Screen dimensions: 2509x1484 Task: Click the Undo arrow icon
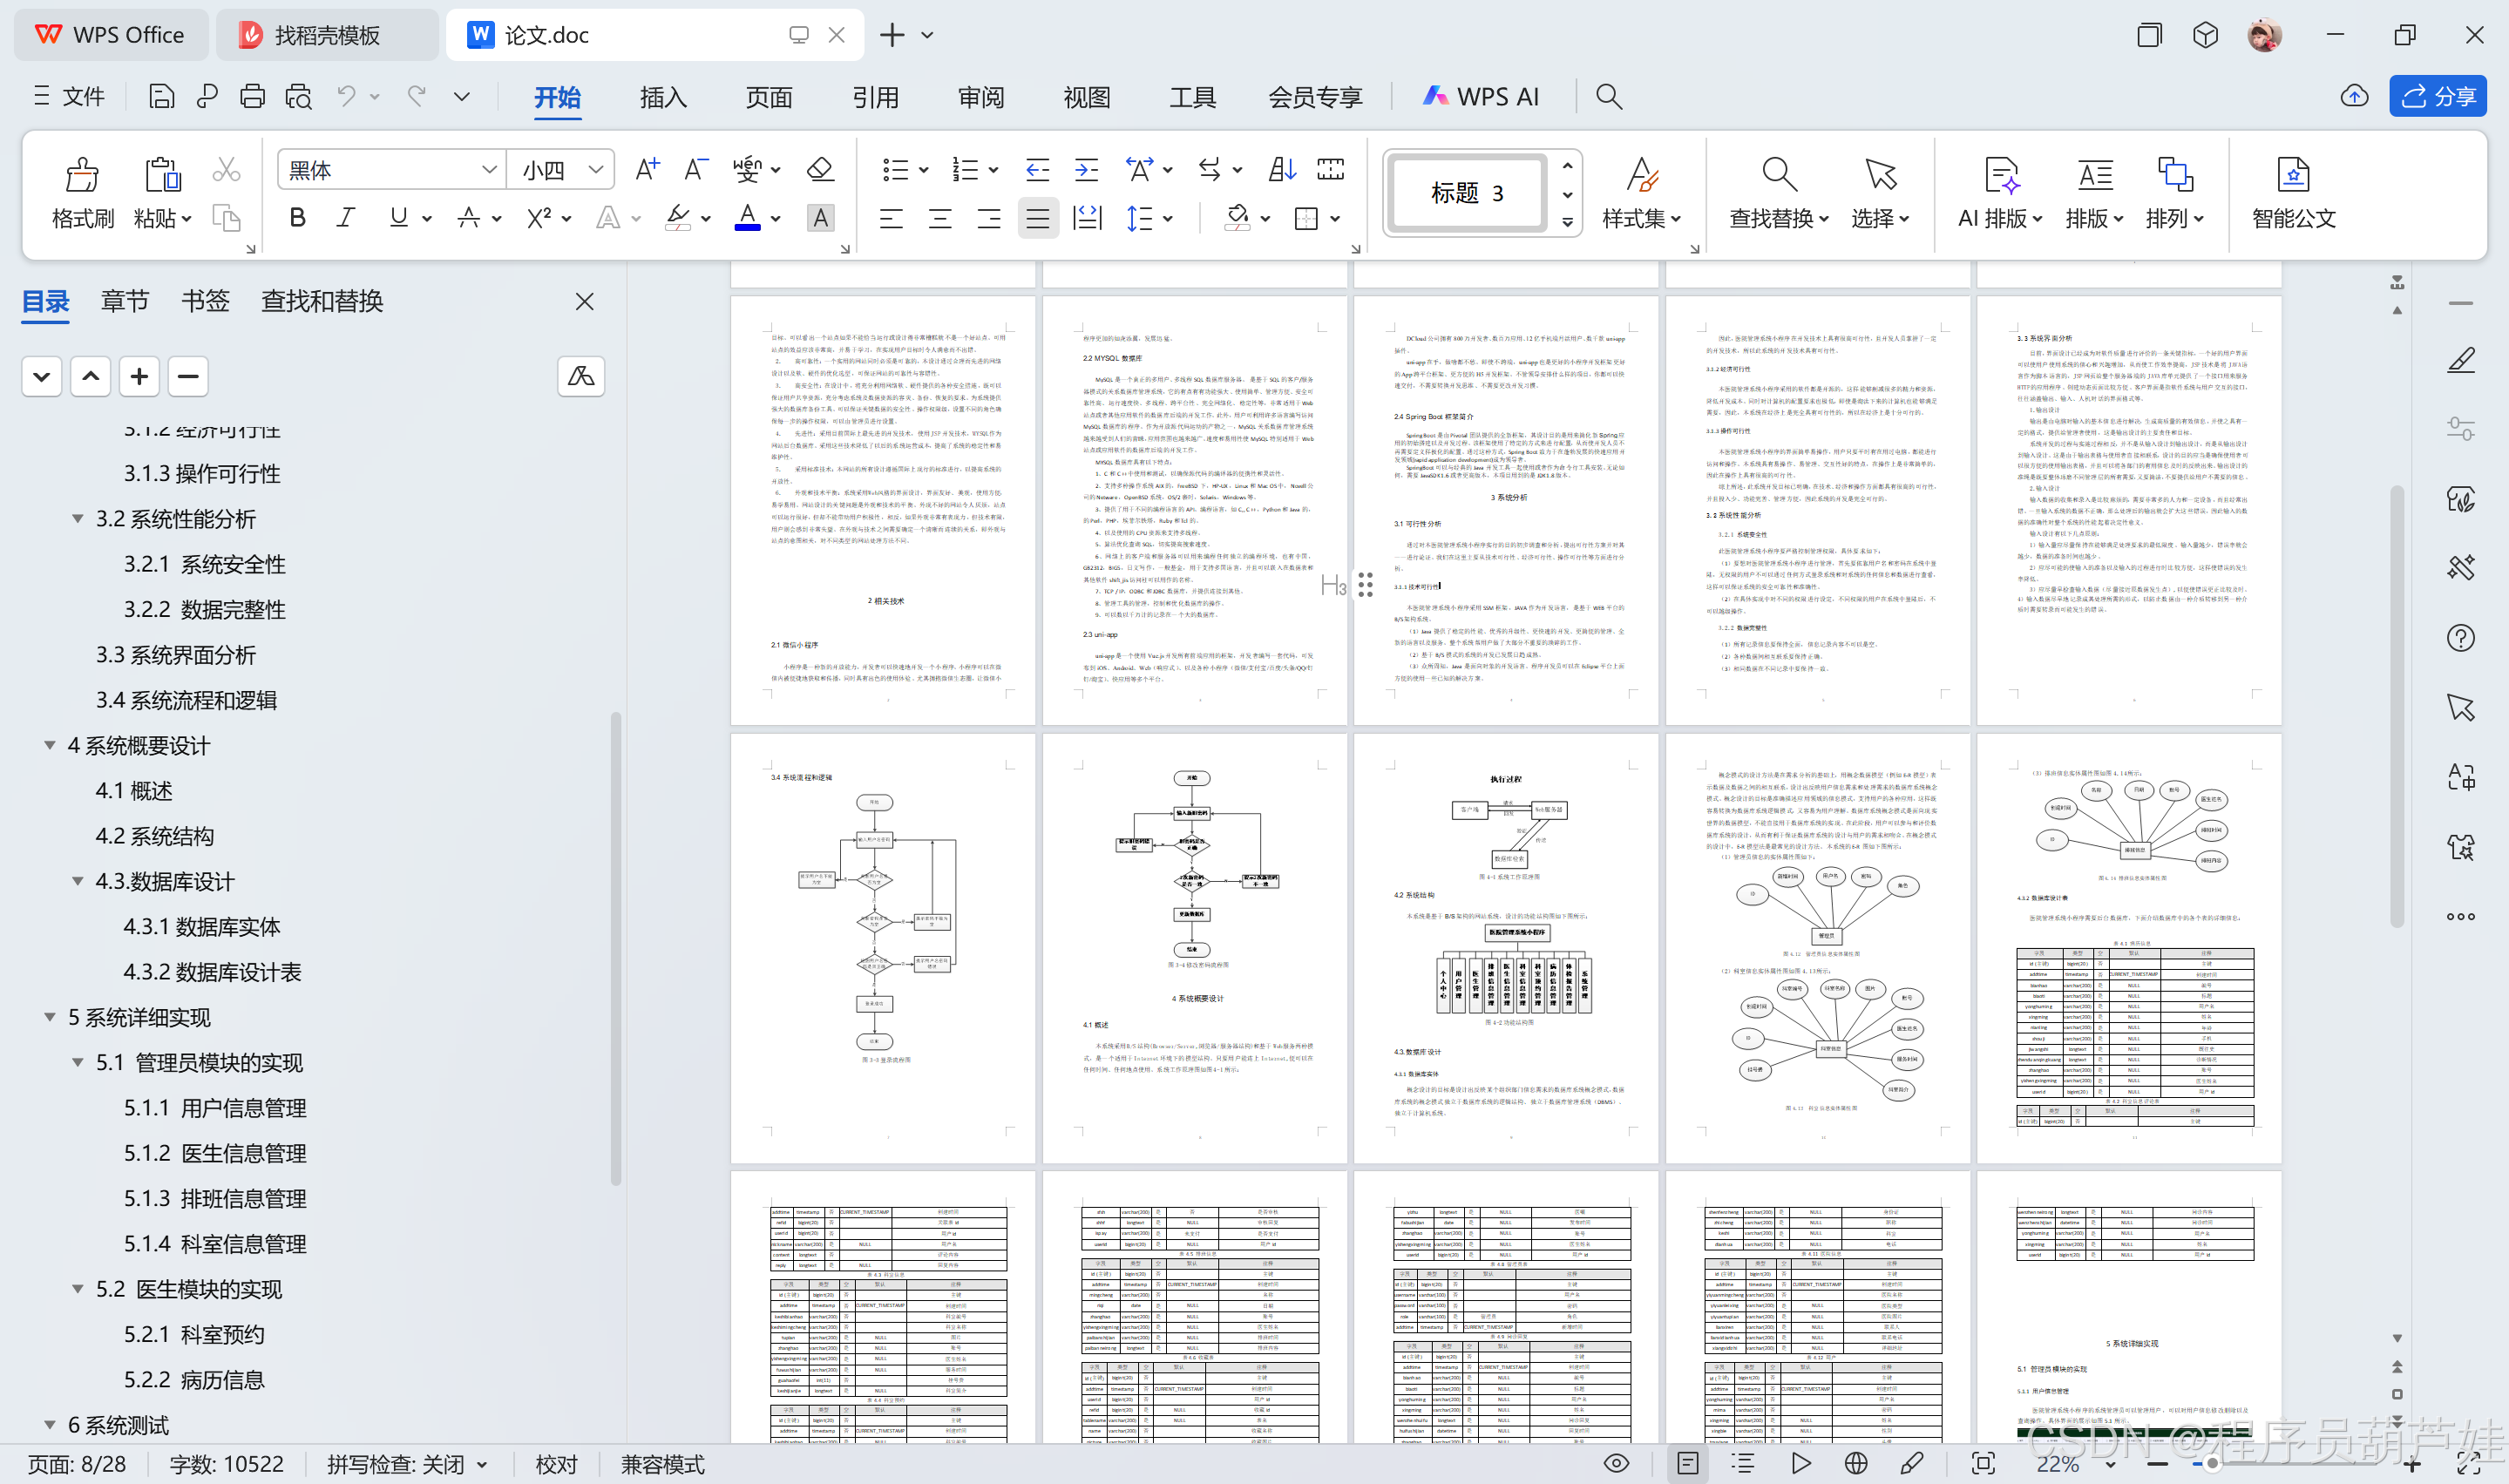pos(346,96)
